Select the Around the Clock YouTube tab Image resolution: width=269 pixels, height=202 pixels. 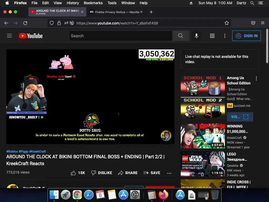click(x=57, y=12)
